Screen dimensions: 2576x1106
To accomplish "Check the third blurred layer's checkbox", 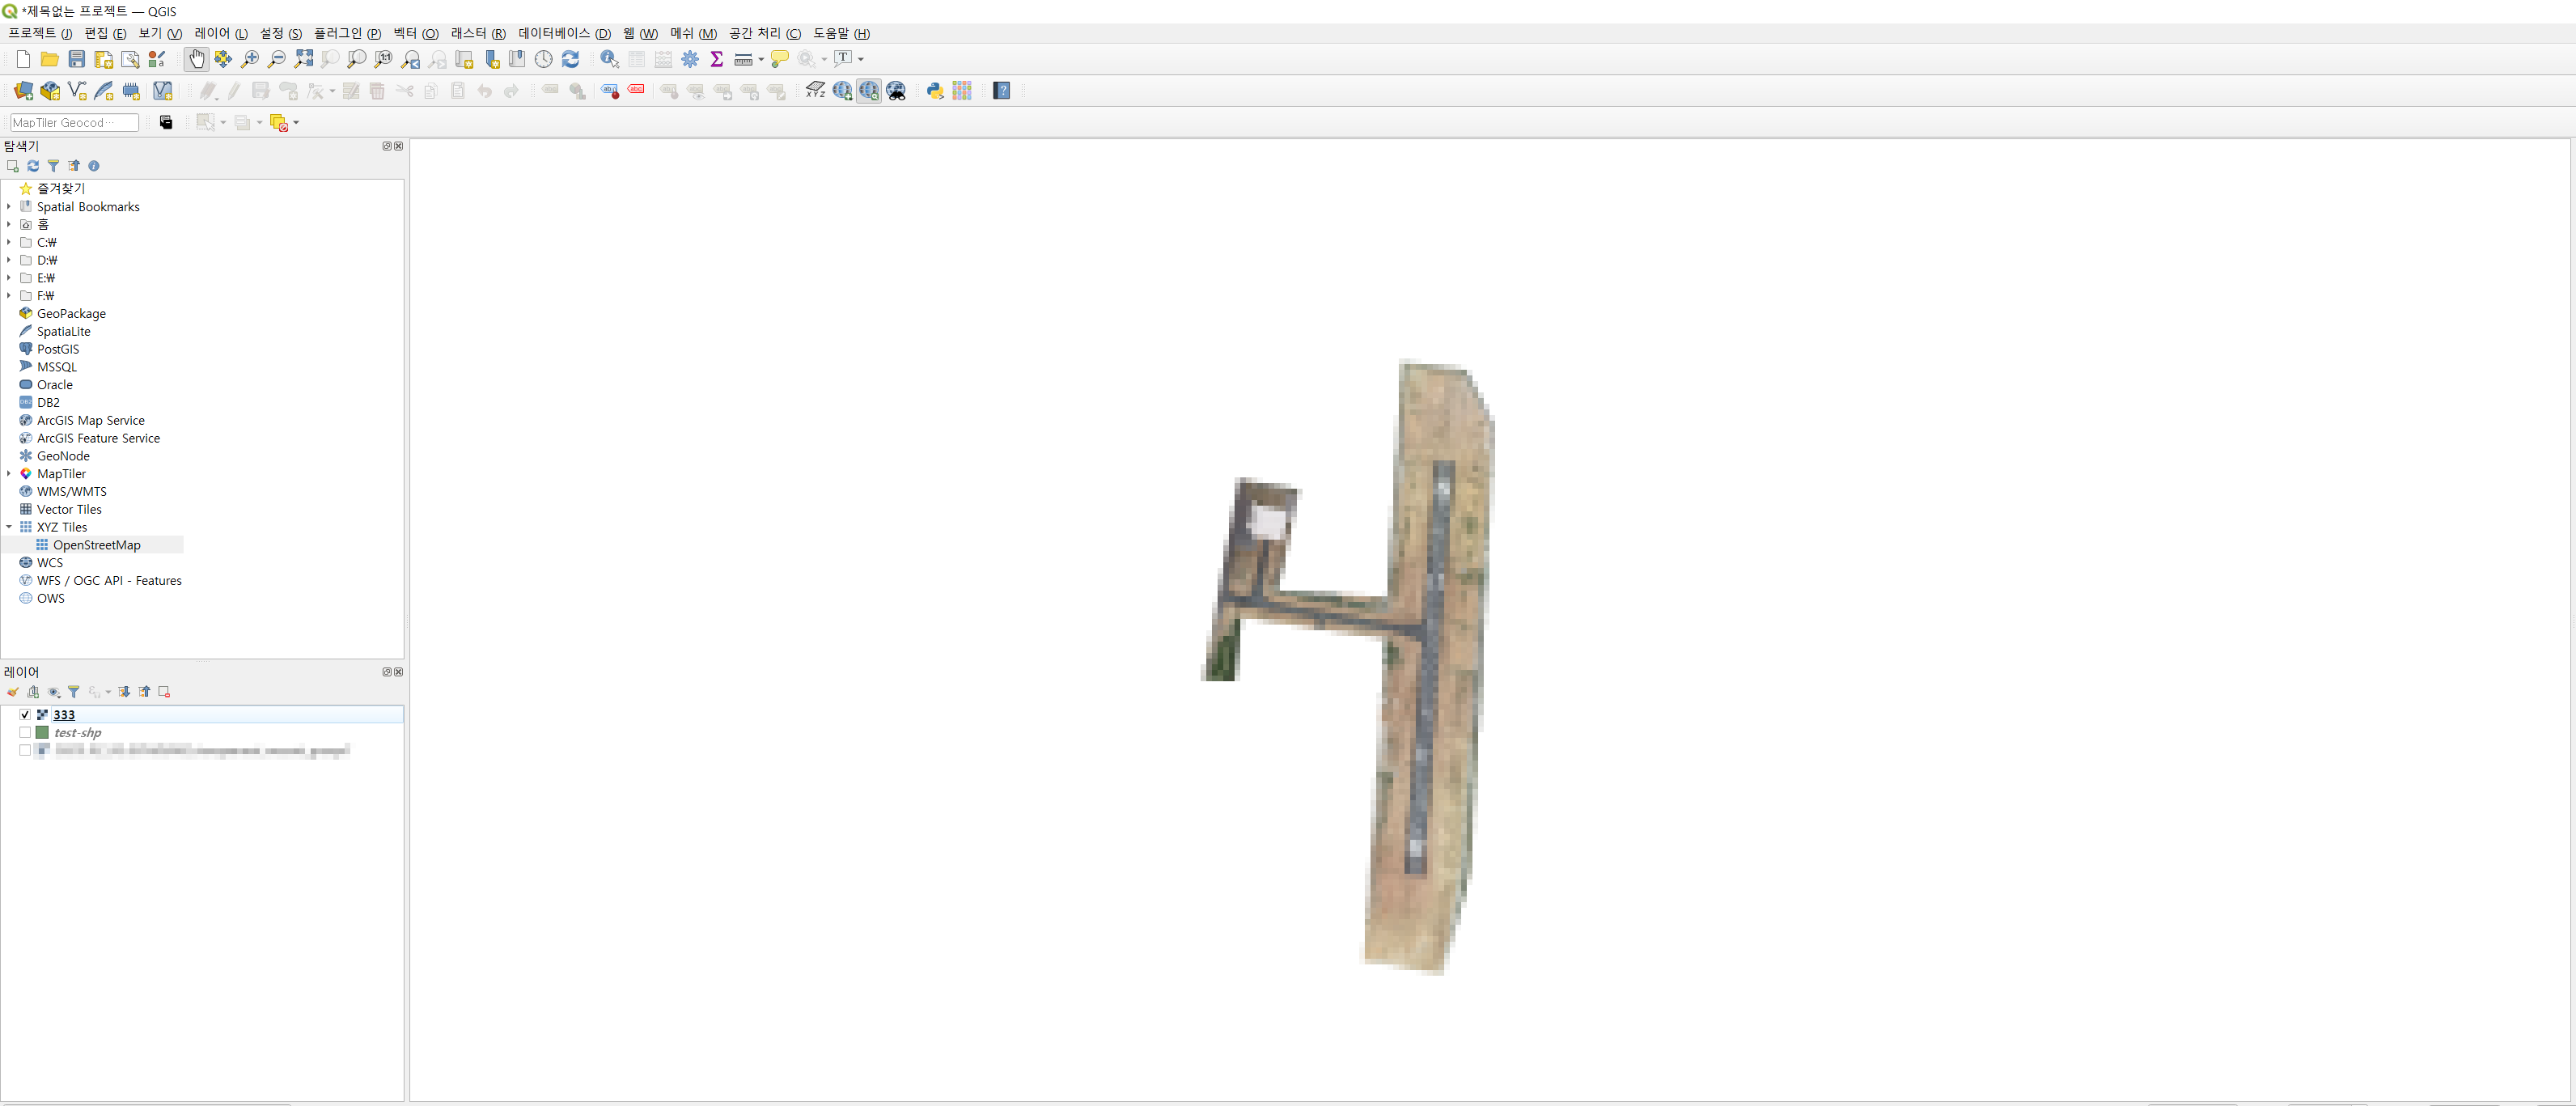I will (x=25, y=750).
